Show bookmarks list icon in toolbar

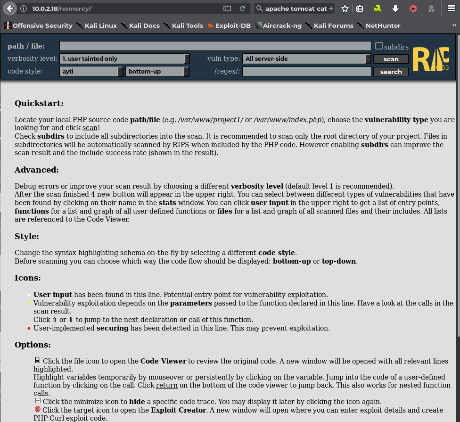[x=360, y=8]
